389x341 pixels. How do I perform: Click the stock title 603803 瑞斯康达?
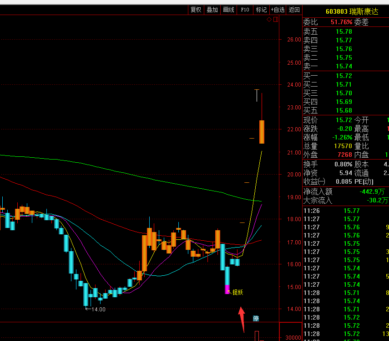click(x=352, y=12)
